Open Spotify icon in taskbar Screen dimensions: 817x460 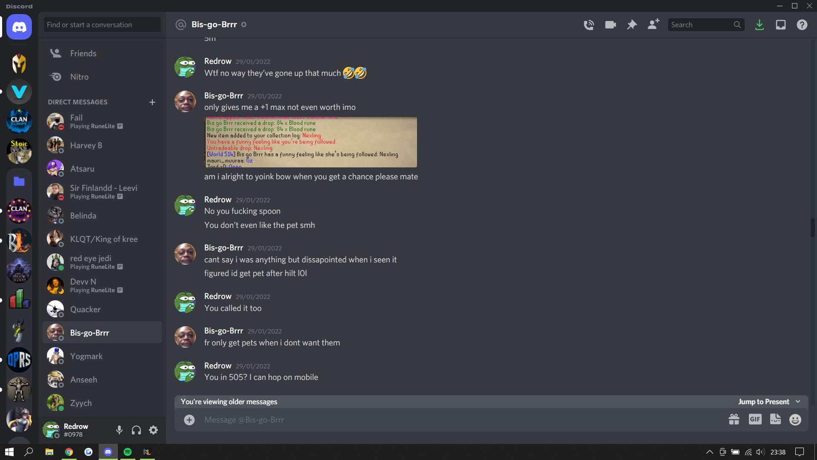[128, 452]
